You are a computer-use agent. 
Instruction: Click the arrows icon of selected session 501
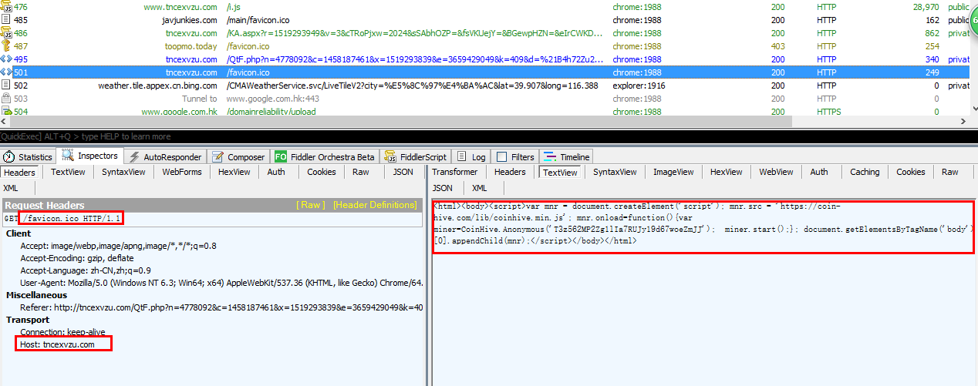click(6, 72)
